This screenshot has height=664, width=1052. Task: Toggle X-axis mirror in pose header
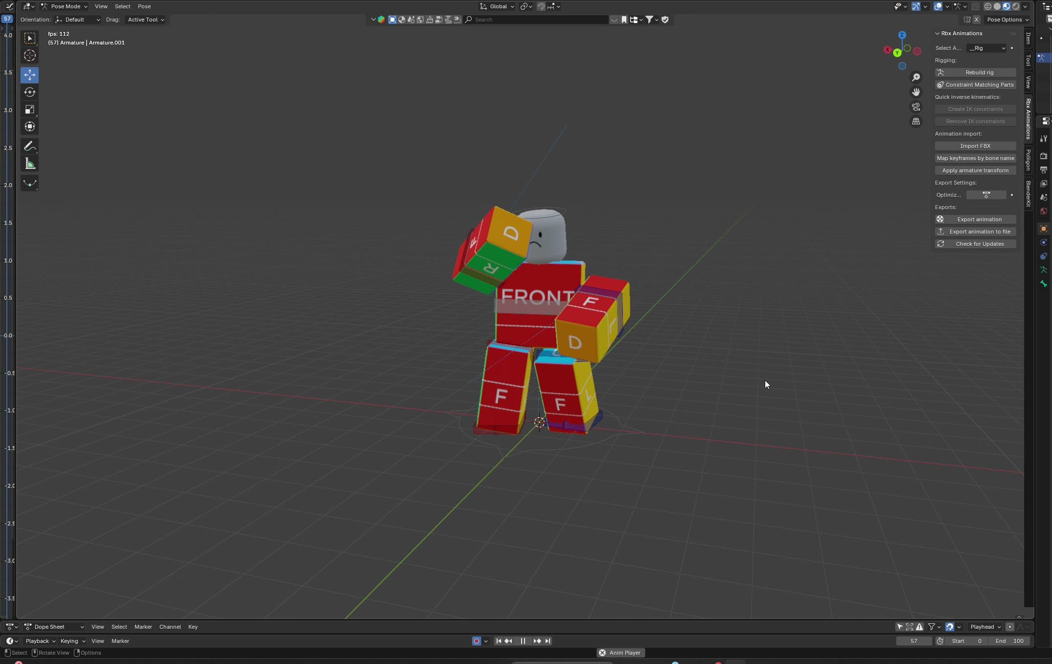pos(976,20)
